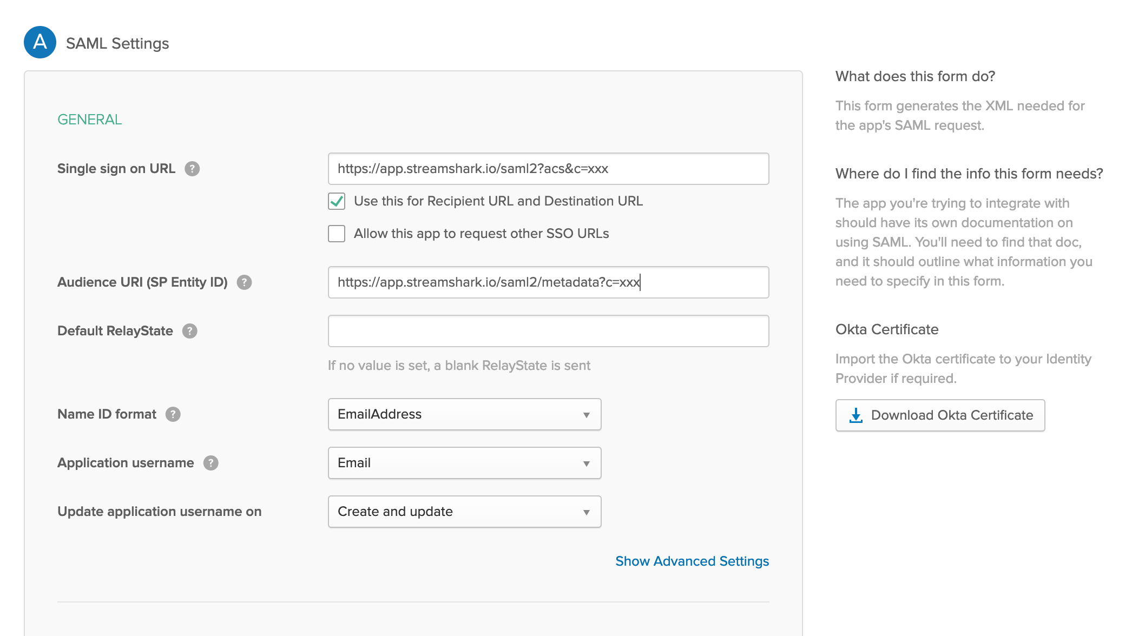Enable Allow this app to request other SSO URLs
Image resolution: width=1145 pixels, height=636 pixels.
point(337,234)
